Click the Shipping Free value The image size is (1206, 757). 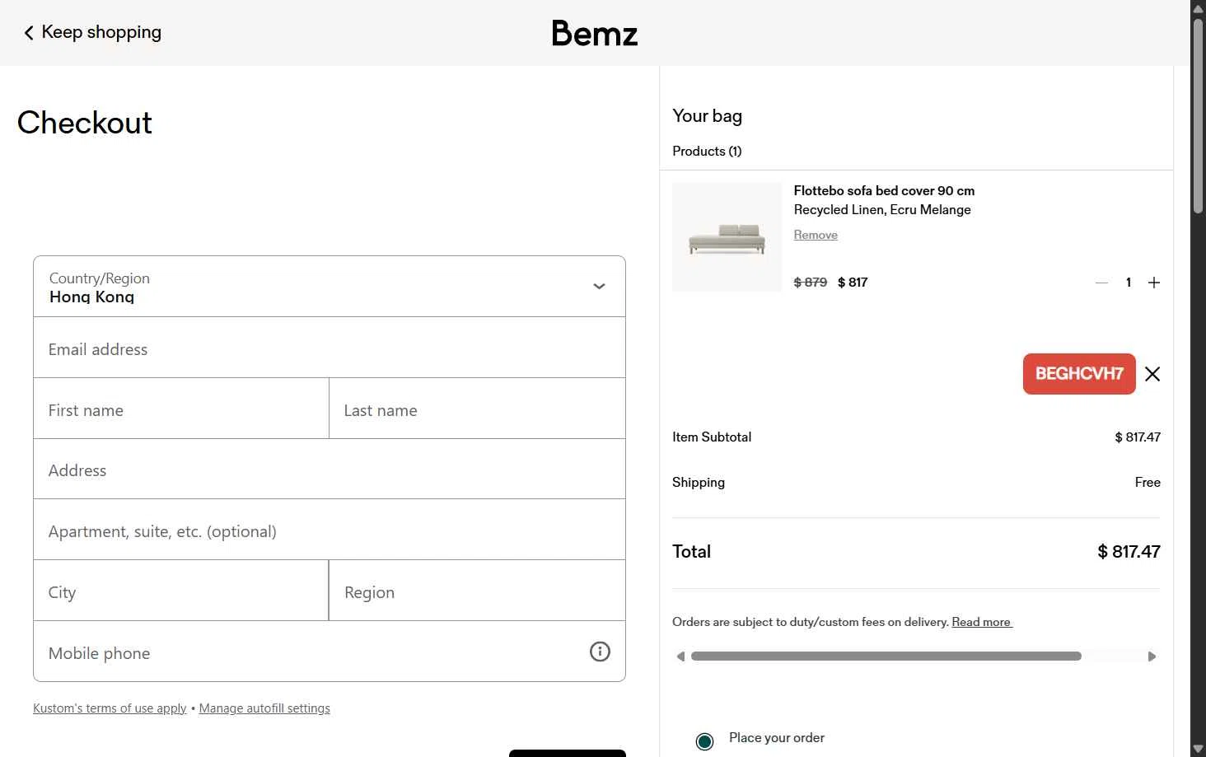click(1148, 483)
